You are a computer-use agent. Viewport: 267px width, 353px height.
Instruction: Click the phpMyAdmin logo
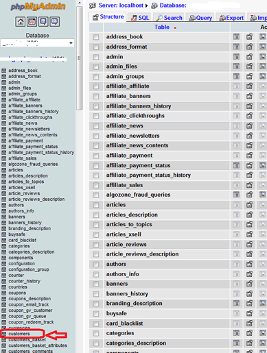click(38, 6)
